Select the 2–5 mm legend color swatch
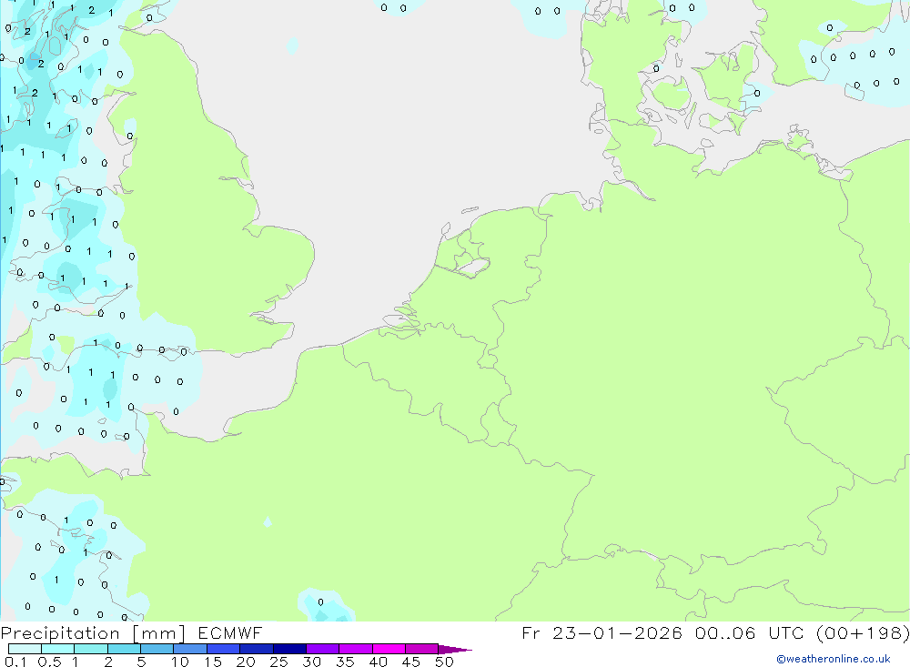The image size is (910, 667). pyautogui.click(x=124, y=649)
